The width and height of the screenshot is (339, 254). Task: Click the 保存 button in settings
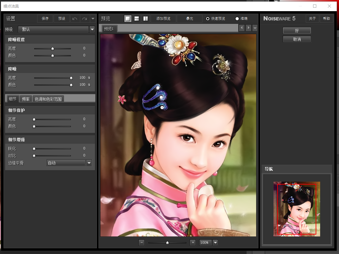coord(45,18)
